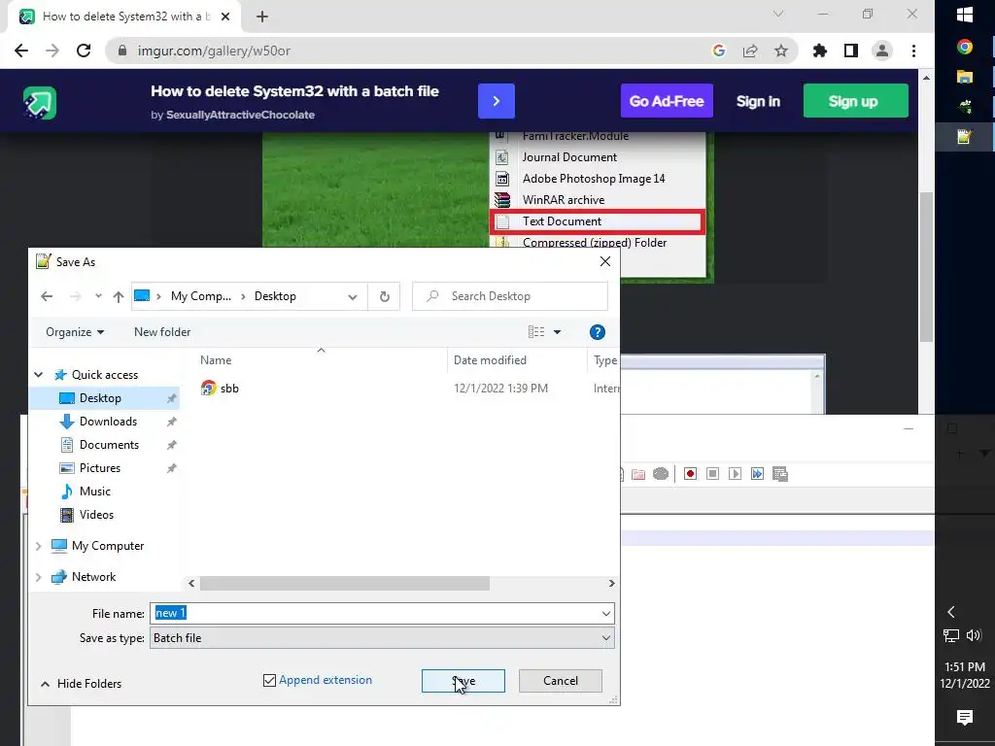The image size is (995, 746).
Task: Click the Go Ad-Free button
Action: coord(667,101)
